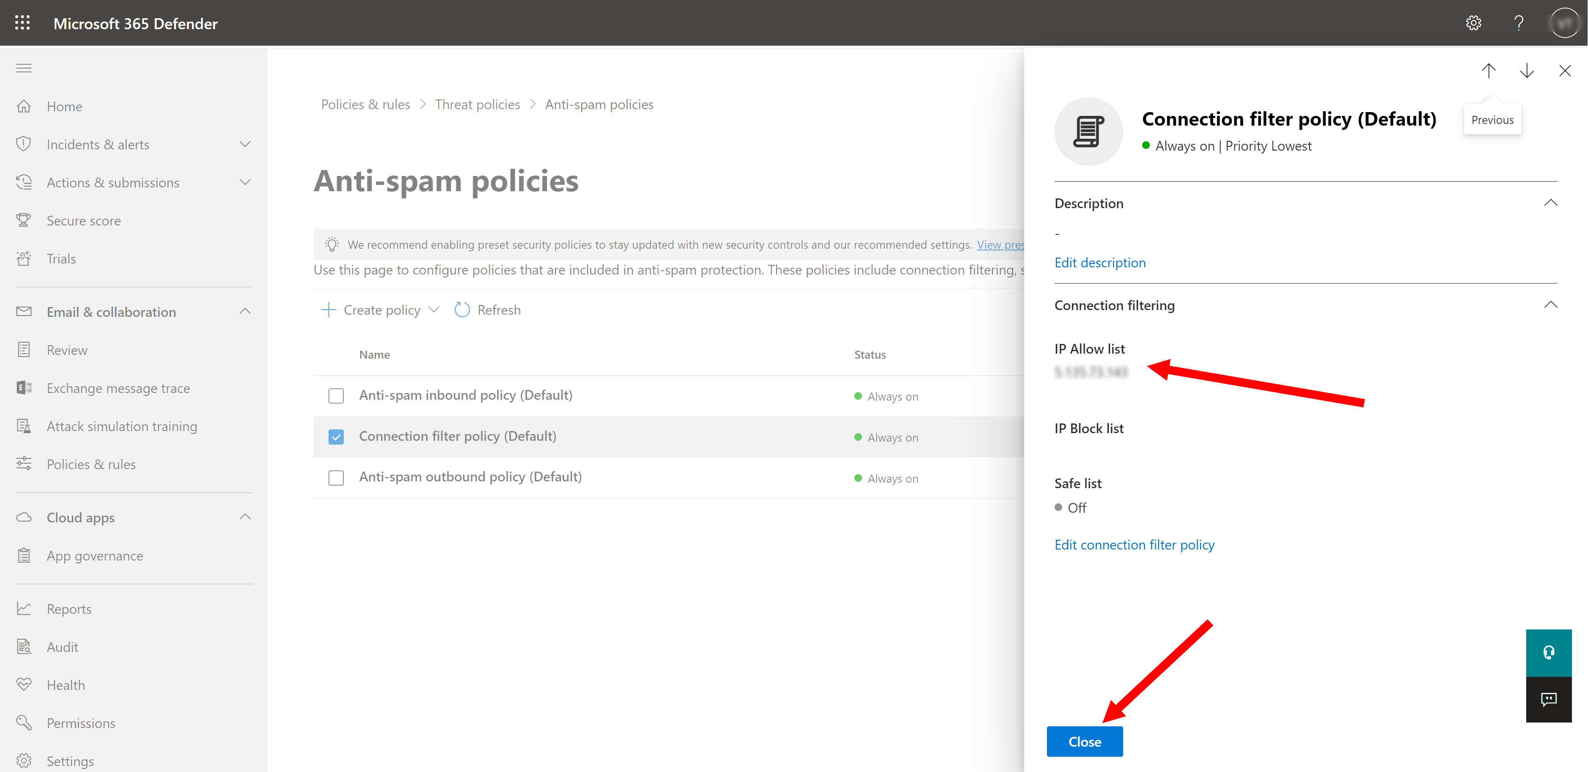
Task: Click the Health heart icon
Action: click(x=24, y=685)
